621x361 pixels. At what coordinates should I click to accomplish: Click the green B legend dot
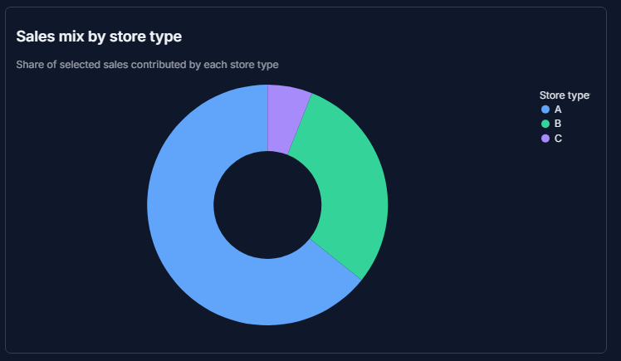(545, 124)
